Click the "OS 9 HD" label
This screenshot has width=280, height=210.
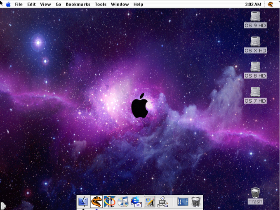(255, 26)
